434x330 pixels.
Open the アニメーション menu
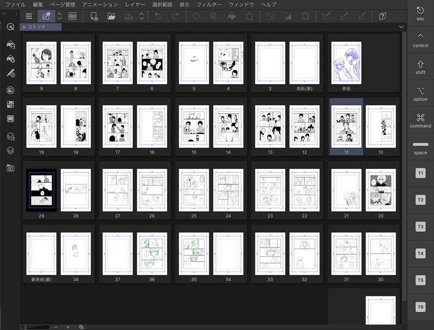pyautogui.click(x=100, y=4)
